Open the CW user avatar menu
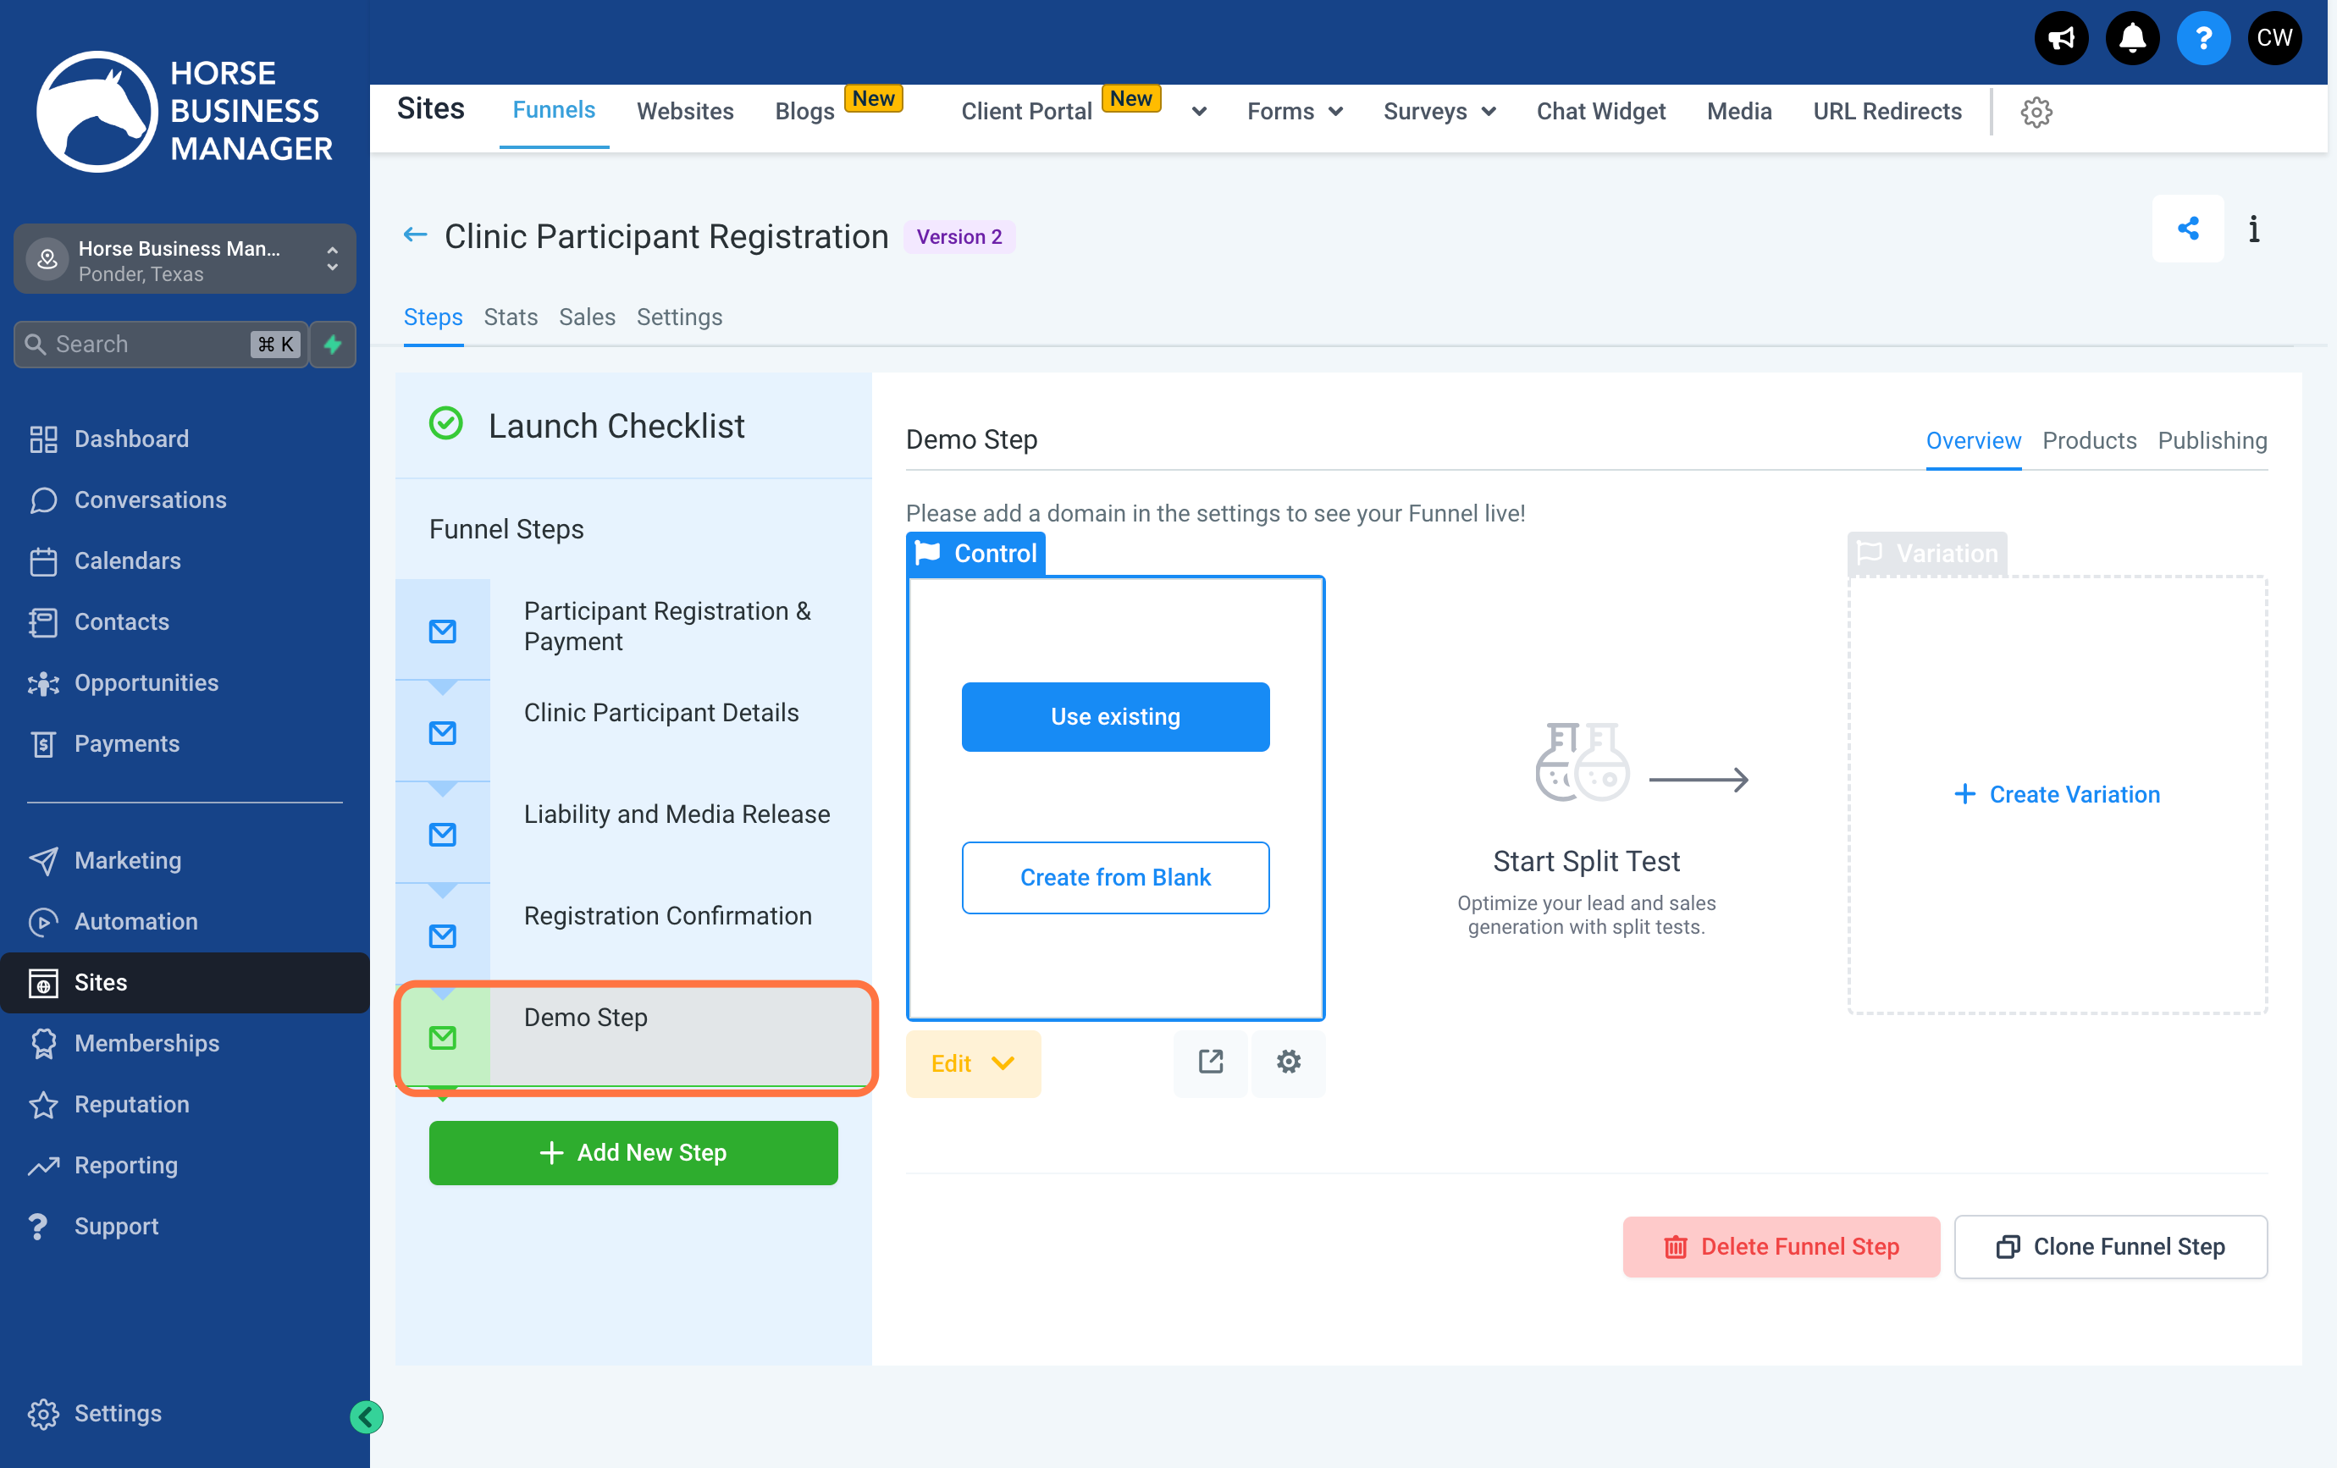The height and width of the screenshot is (1468, 2337). [x=2273, y=39]
